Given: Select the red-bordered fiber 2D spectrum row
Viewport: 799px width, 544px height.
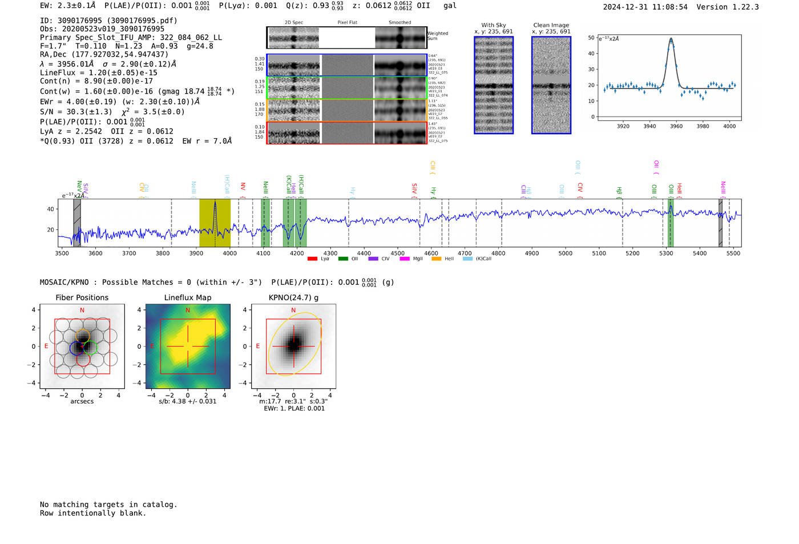Looking at the screenshot, I should tap(347, 132).
